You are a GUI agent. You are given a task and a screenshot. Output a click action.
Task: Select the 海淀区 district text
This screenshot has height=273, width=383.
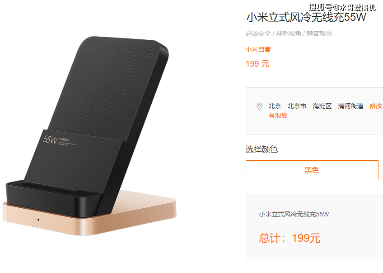322,106
